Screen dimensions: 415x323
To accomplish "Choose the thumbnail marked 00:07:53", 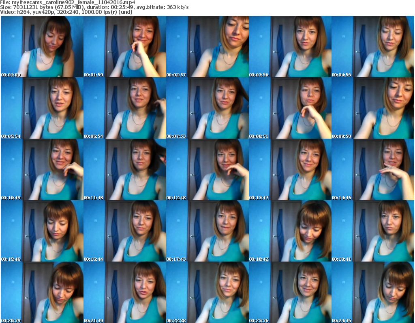I will [x=207, y=108].
